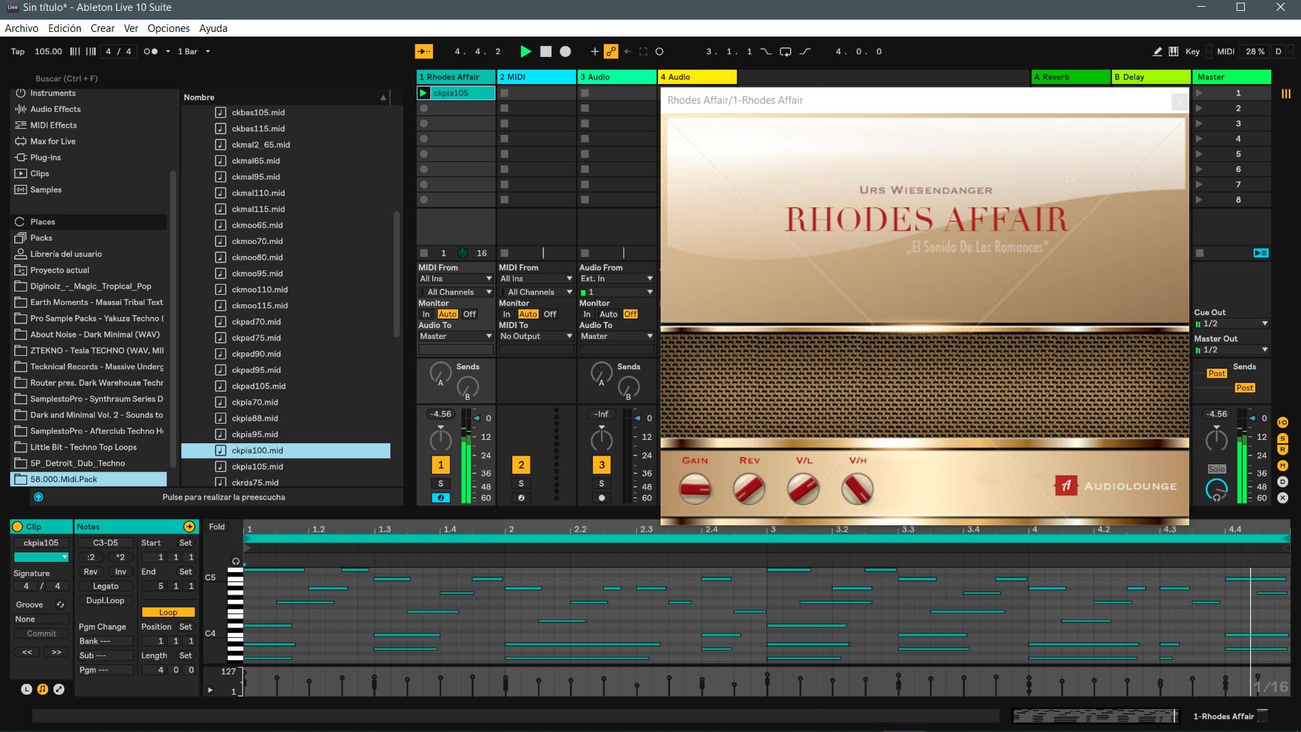Viewport: 1301px width, 732px height.
Task: Open the Crear menu
Action: pyautogui.click(x=102, y=28)
